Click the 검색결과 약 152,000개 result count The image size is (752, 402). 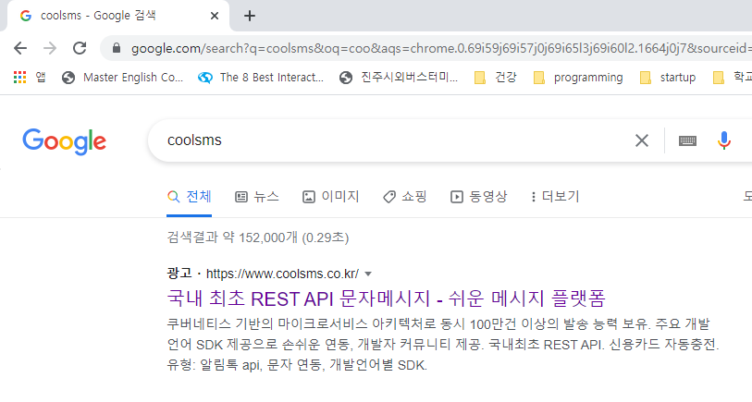point(257,238)
